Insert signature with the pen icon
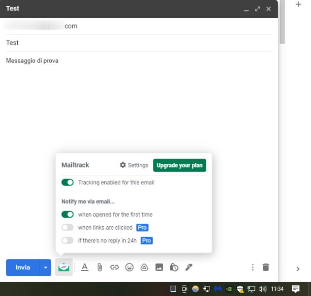Screen dimensions: 311x296 (x=189, y=267)
